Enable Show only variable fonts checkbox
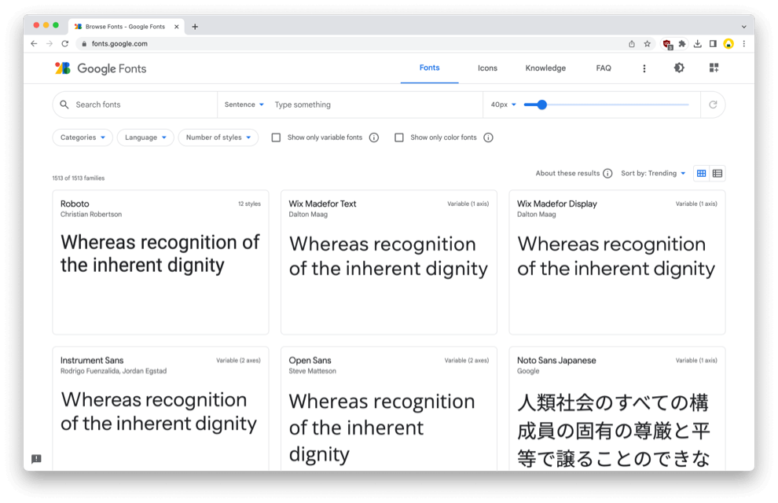 (276, 138)
